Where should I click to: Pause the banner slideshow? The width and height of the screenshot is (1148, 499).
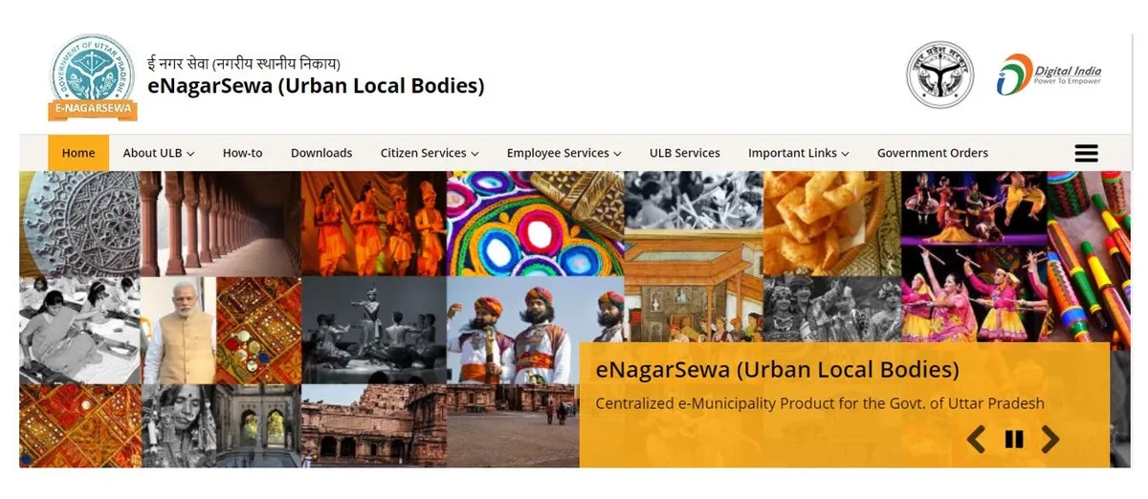tap(1014, 439)
